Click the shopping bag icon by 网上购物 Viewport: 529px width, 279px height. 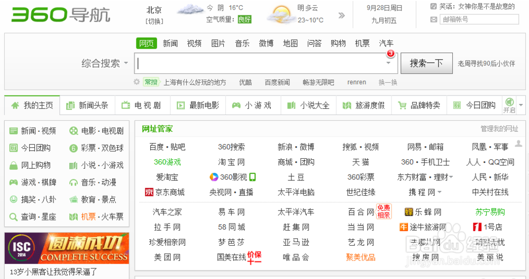point(14,166)
